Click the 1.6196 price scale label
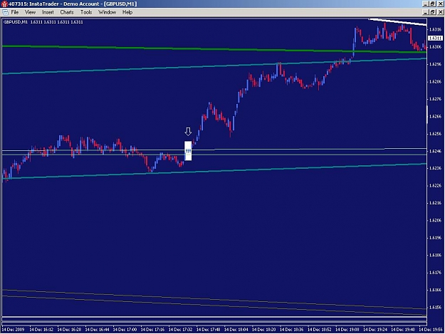This screenshot has width=445, height=334. pos(436,238)
